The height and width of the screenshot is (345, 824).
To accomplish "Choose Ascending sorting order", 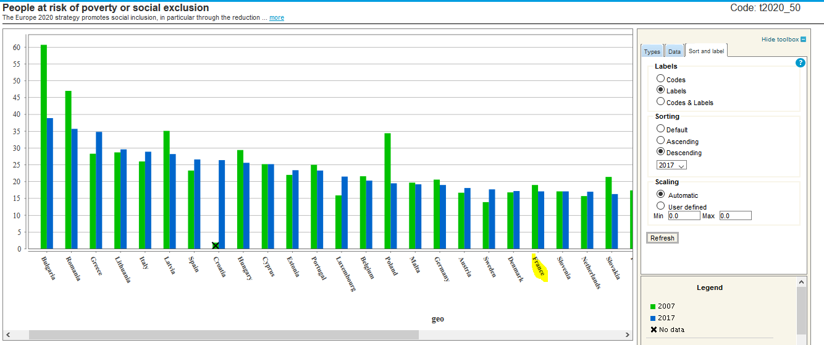I will [661, 141].
